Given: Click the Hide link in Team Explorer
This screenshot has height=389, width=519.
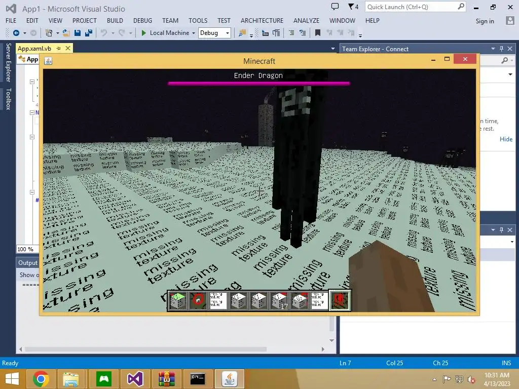Looking at the screenshot, I should pos(506,139).
